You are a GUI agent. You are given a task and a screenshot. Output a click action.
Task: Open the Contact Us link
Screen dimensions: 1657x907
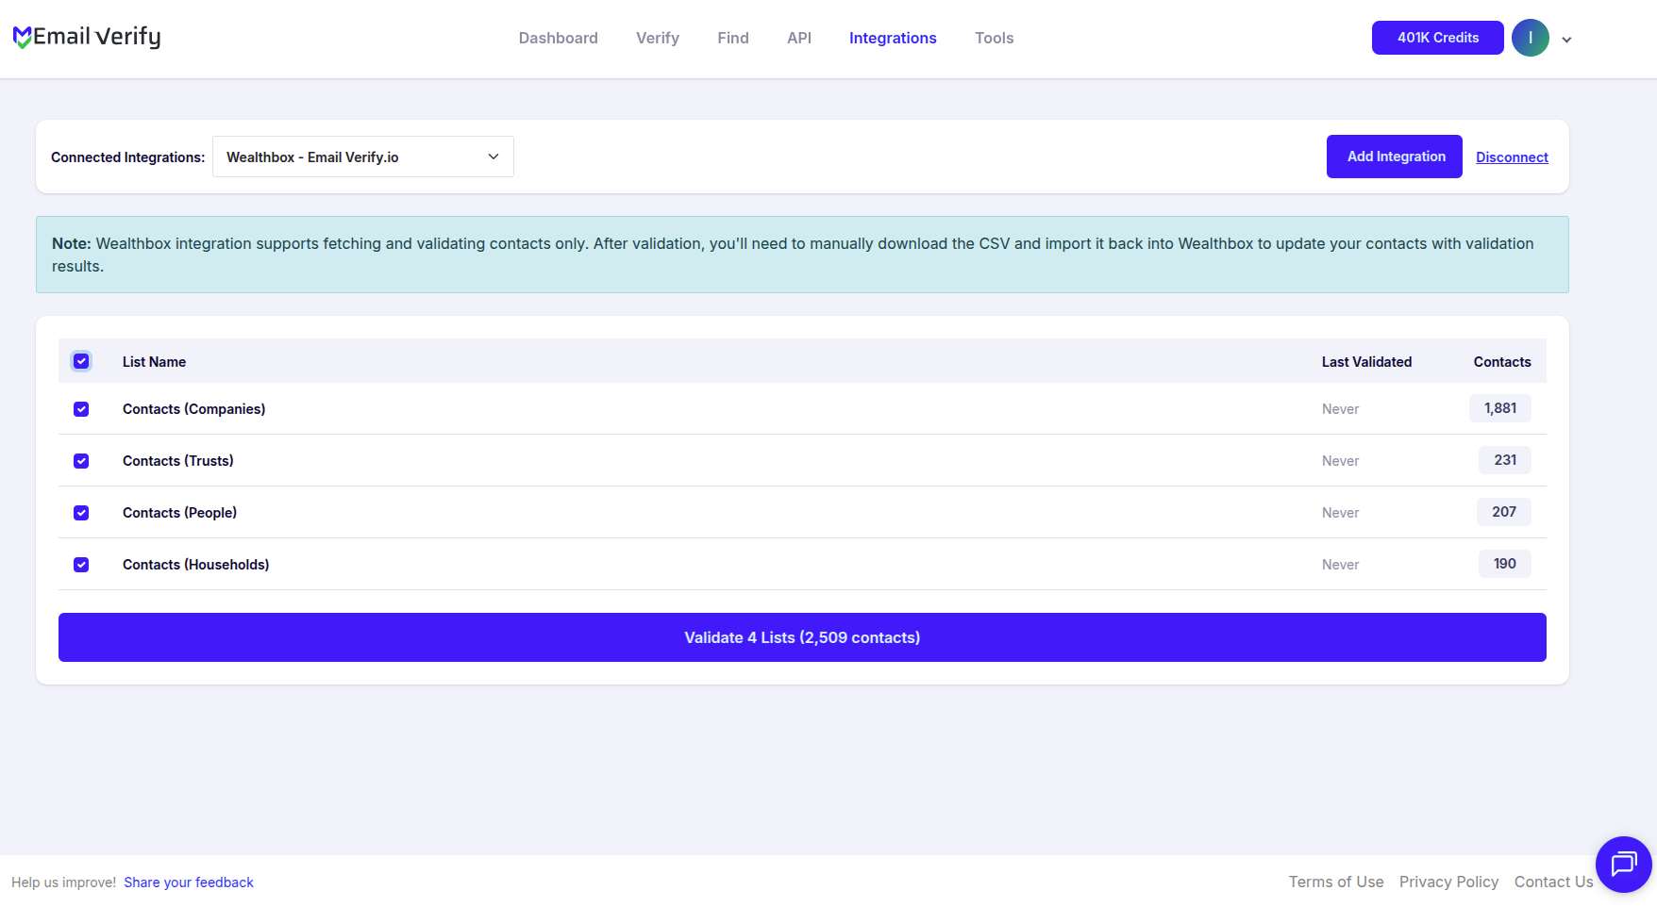click(x=1553, y=882)
